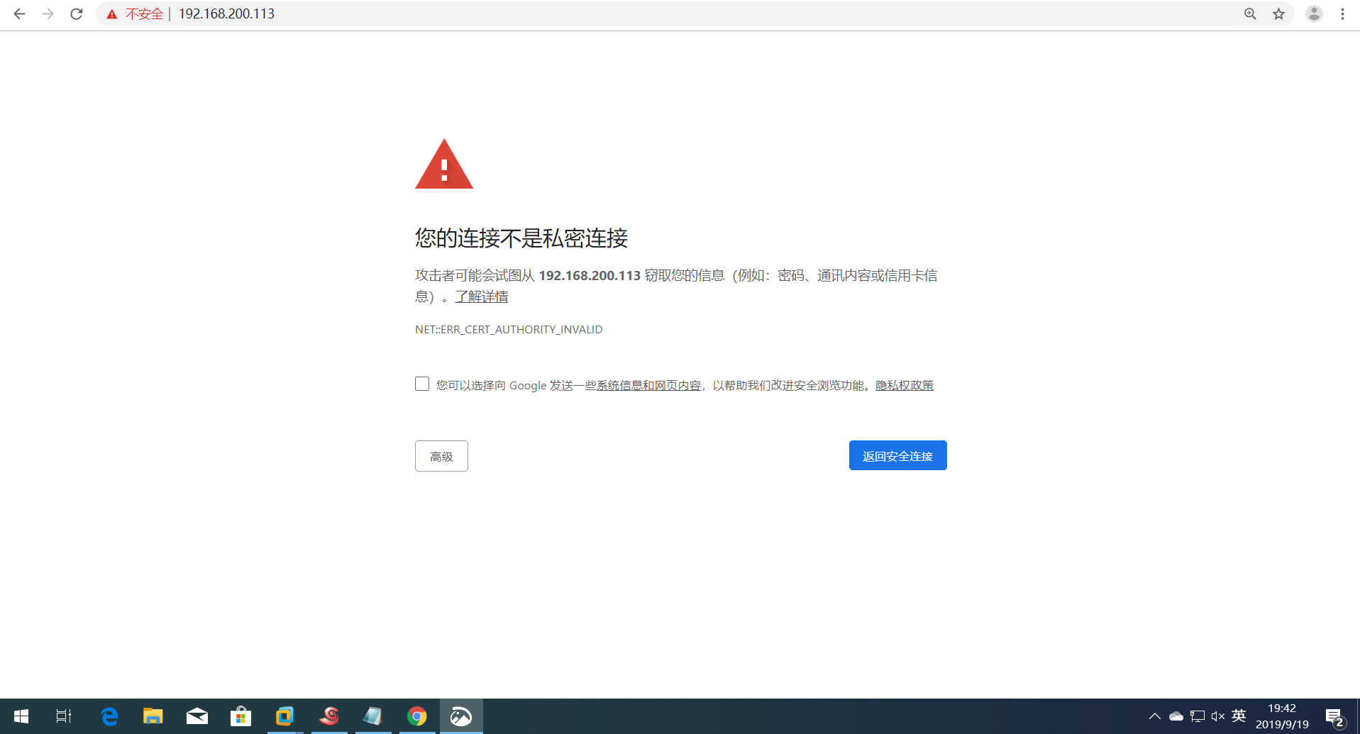The height and width of the screenshot is (734, 1360).
Task: Open Chrome's three-dot menu
Action: pyautogui.click(x=1342, y=13)
